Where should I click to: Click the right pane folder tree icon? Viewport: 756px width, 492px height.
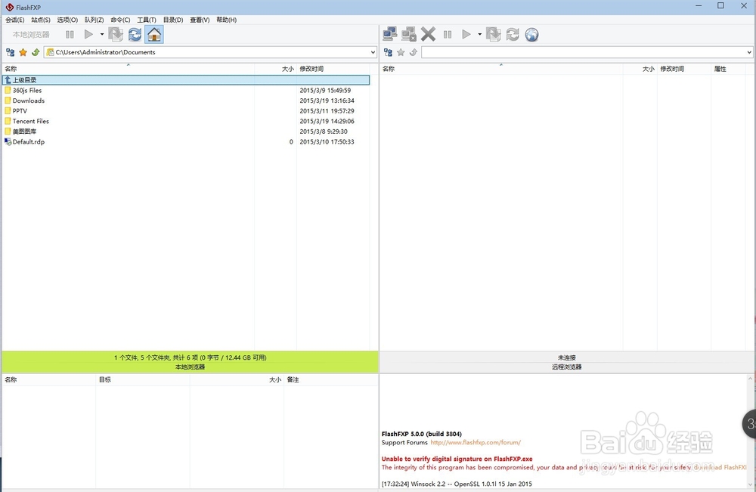point(388,52)
